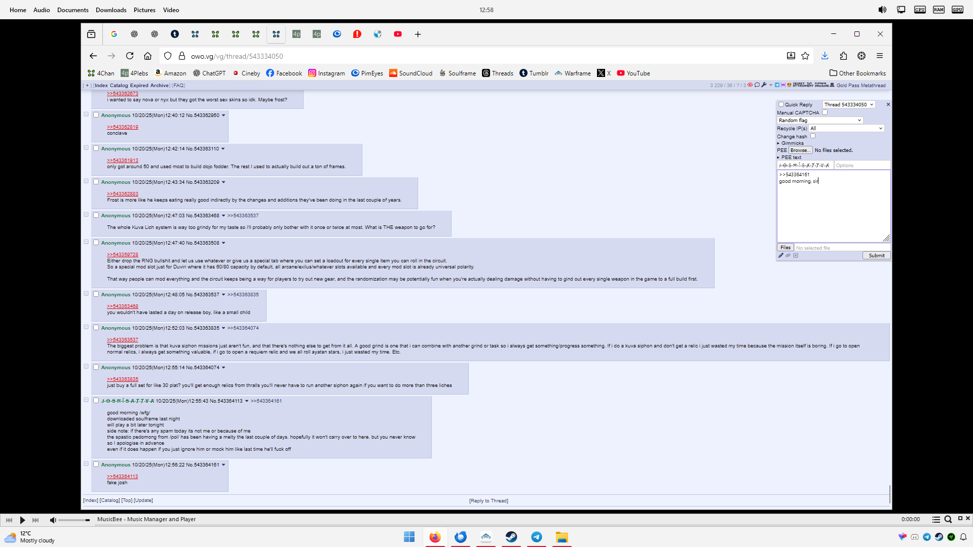Click the chain link icon in reply form

788,256
